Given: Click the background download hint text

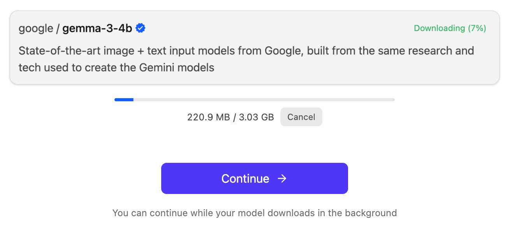Looking at the screenshot, I should 254,213.
